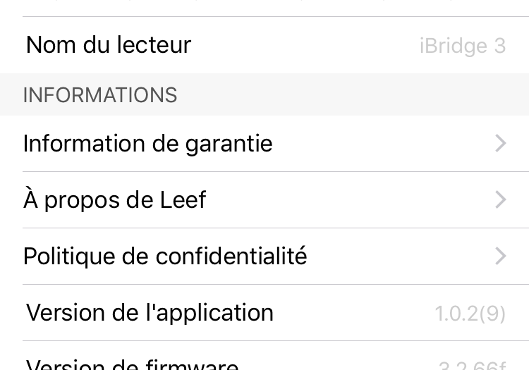Tap the word "garantie" in the warranty row
The height and width of the screenshot is (370, 529).
229,144
